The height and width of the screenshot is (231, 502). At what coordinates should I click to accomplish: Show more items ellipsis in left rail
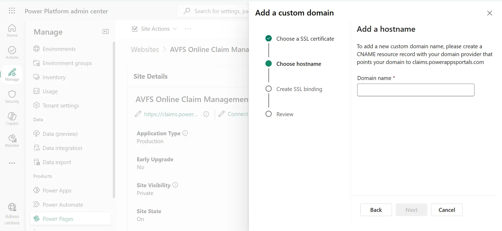12,163
